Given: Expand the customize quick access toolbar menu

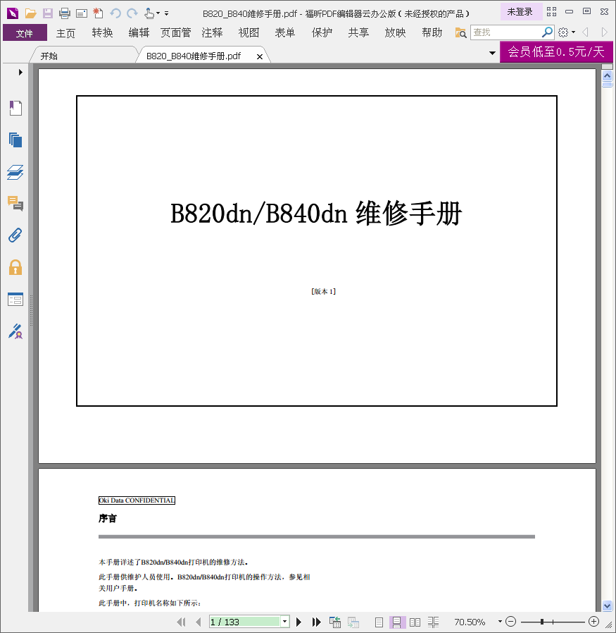Looking at the screenshot, I should (x=167, y=13).
